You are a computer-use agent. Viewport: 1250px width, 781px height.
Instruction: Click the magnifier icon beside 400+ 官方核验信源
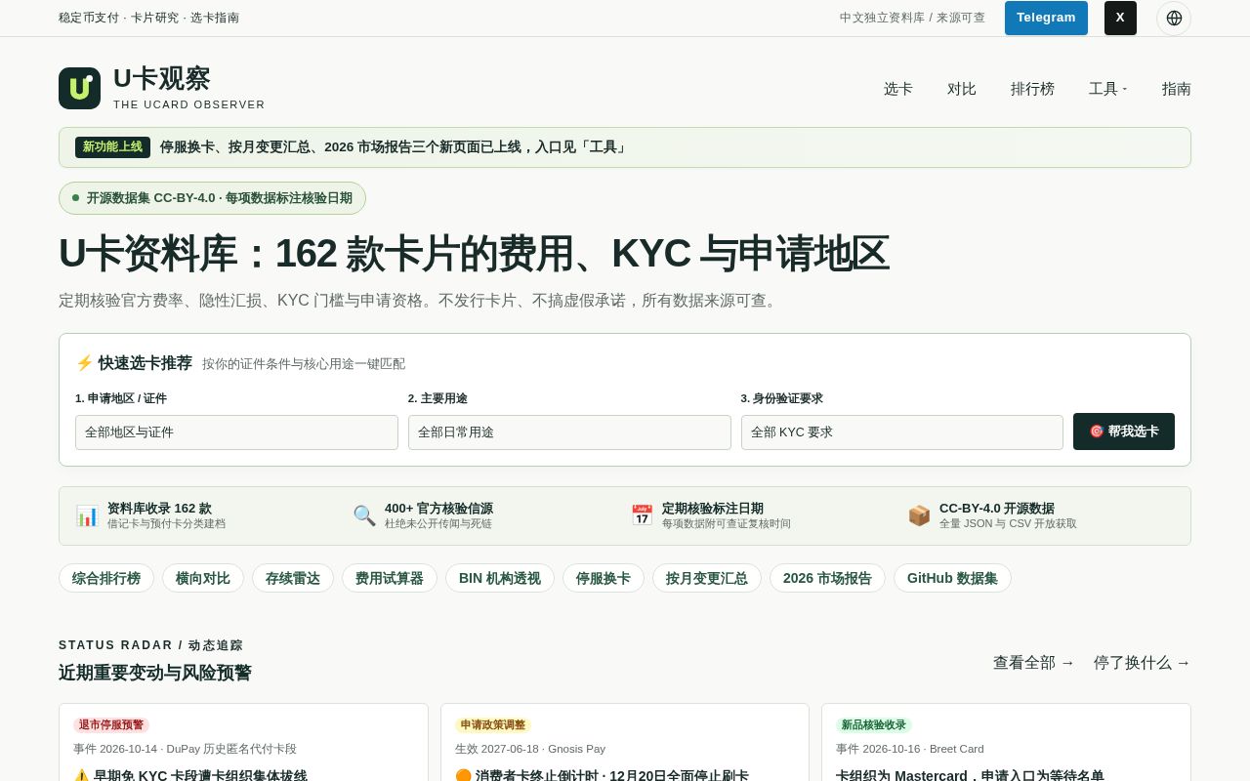tap(364, 515)
